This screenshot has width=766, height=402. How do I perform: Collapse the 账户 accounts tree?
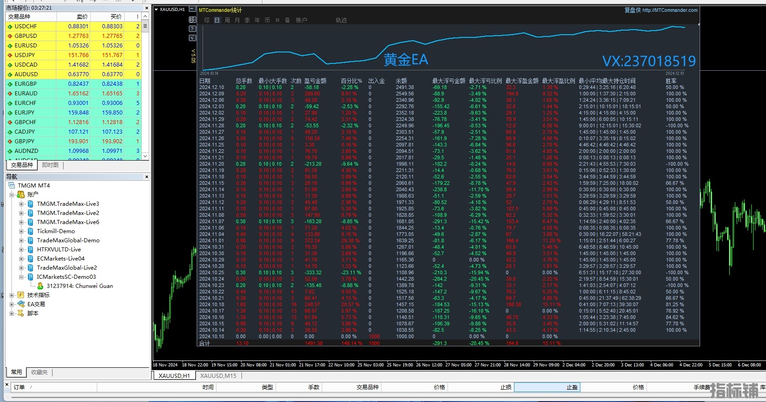pos(12,195)
